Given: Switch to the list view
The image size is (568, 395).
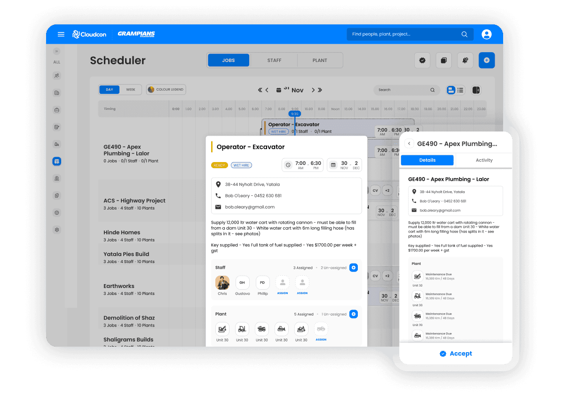Looking at the screenshot, I should 460,90.
